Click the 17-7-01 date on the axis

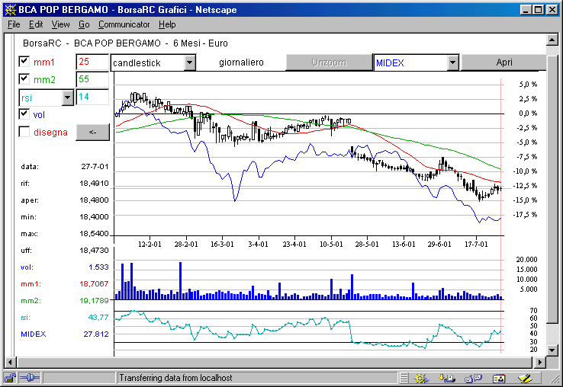(x=476, y=245)
